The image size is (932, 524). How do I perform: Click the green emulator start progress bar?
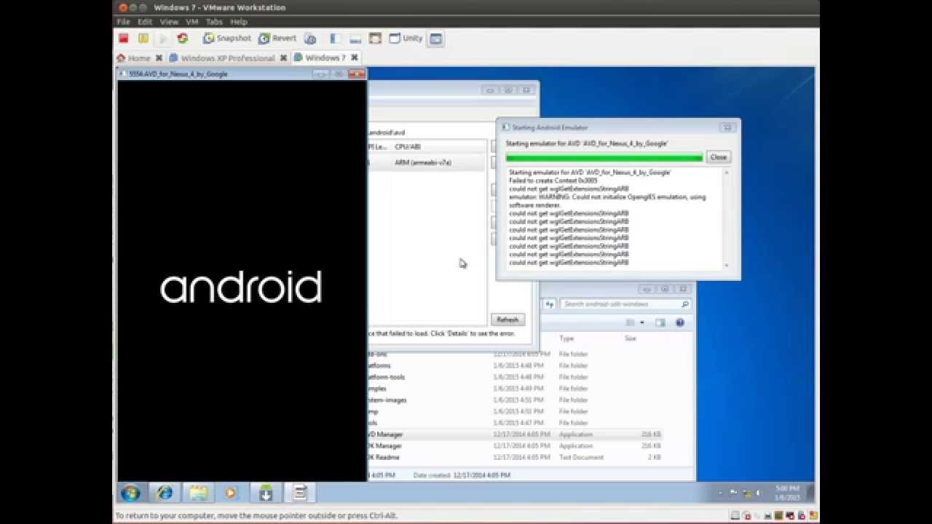pyautogui.click(x=604, y=157)
